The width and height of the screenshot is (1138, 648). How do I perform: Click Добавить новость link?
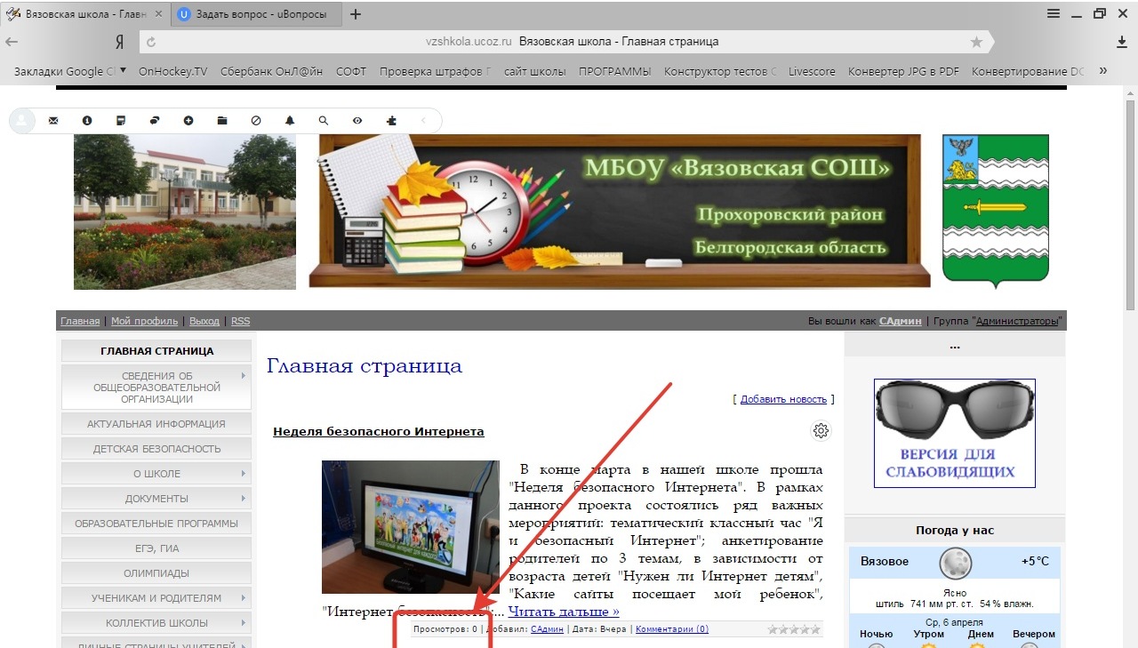click(x=783, y=399)
